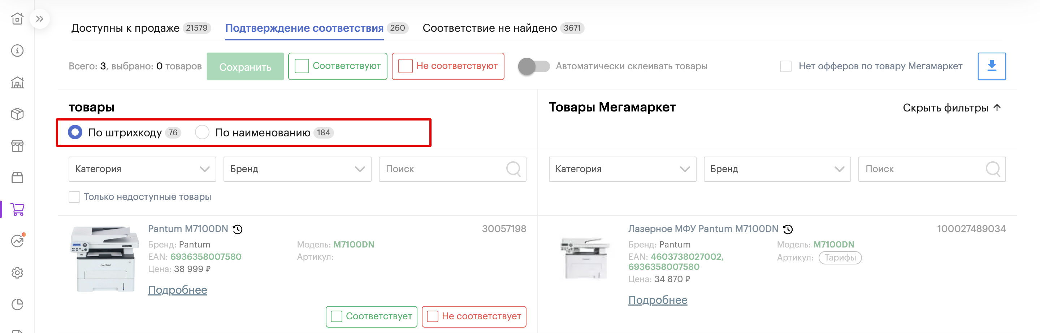Select the По наименованию radio button

(x=202, y=132)
